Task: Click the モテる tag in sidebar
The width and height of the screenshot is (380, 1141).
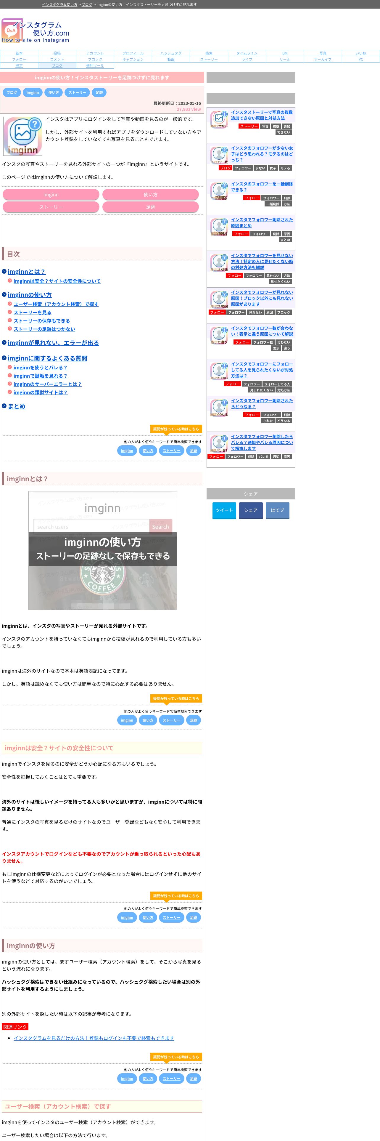Action: click(285, 168)
